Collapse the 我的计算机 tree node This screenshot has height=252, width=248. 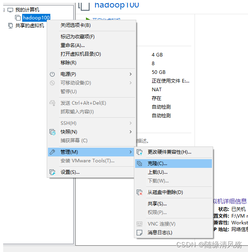click(x=4, y=10)
